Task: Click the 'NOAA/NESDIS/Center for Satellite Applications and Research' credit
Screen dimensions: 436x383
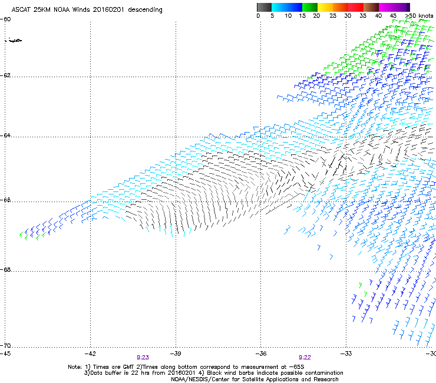Action: coord(255,379)
